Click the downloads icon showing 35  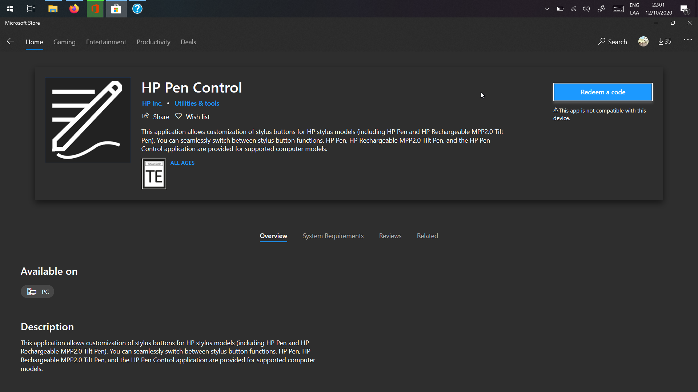tap(664, 41)
